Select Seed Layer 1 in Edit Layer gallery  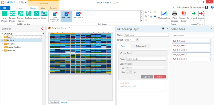click(x=66, y=17)
